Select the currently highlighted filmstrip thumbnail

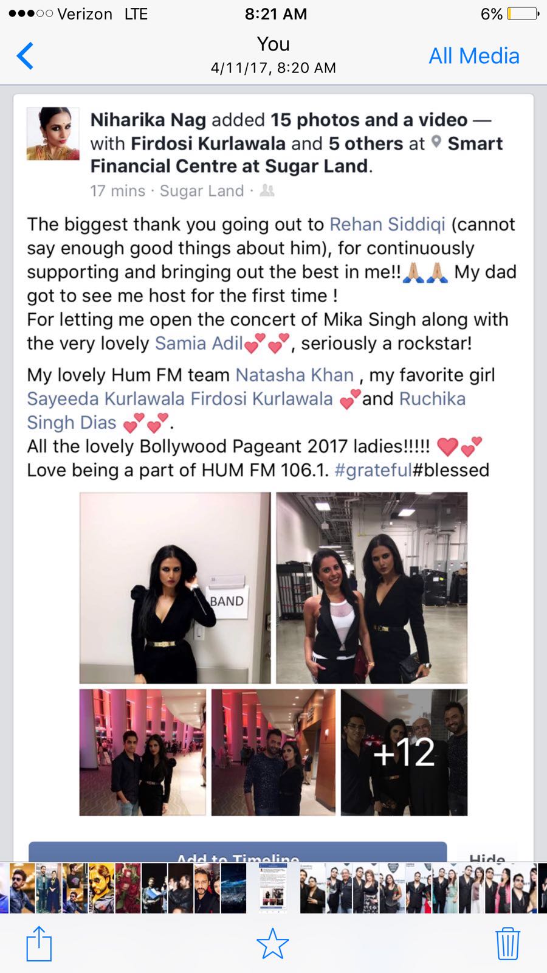[x=273, y=888]
